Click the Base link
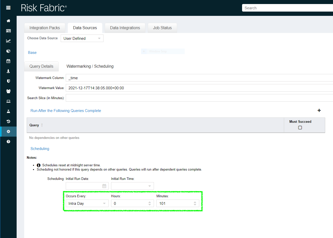 click(32, 53)
